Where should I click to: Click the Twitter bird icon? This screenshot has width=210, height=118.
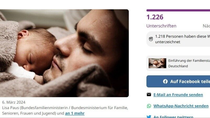point(149,116)
